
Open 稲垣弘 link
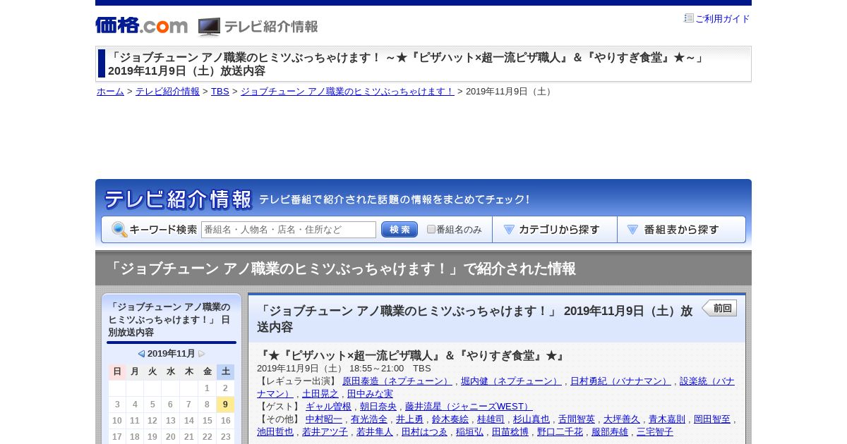pyautogui.click(x=469, y=432)
